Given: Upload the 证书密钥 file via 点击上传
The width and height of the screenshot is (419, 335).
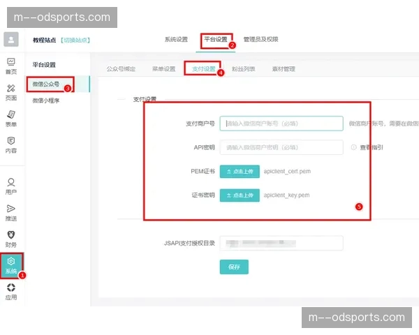Looking at the screenshot, I should (240, 195).
